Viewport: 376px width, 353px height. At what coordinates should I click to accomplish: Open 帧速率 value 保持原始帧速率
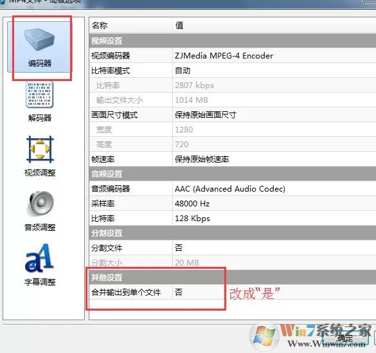point(274,159)
